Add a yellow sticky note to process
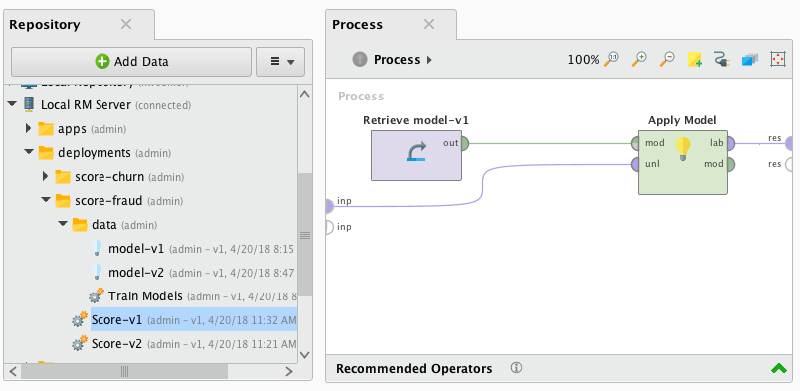Screen dimensions: 800x391 pos(695,60)
